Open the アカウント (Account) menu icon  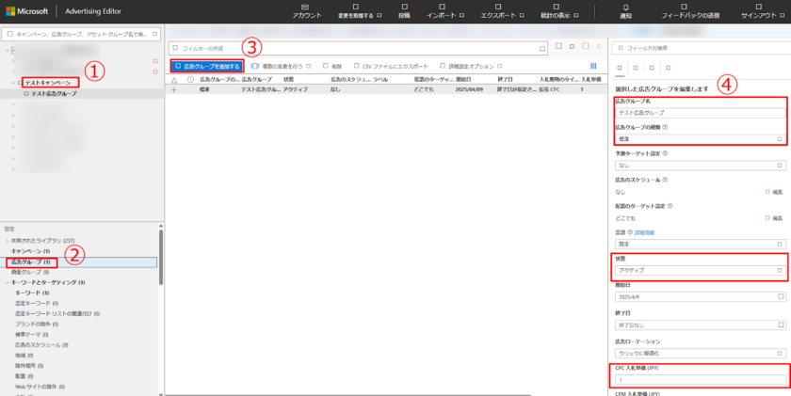point(306,7)
